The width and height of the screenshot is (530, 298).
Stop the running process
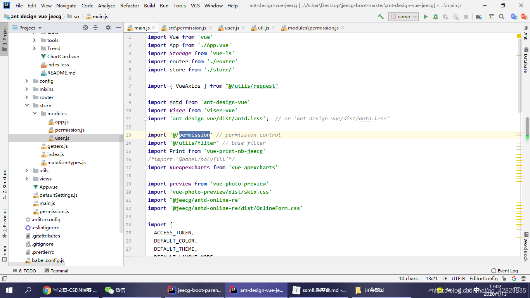466,17
